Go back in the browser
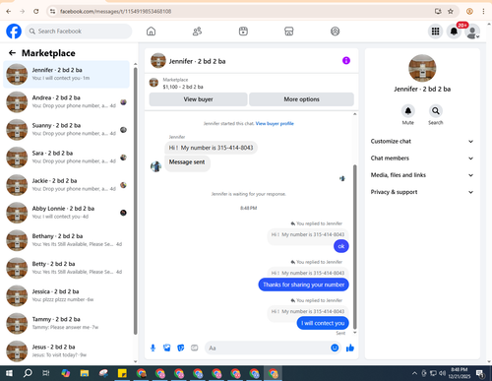 pyautogui.click(x=9, y=11)
